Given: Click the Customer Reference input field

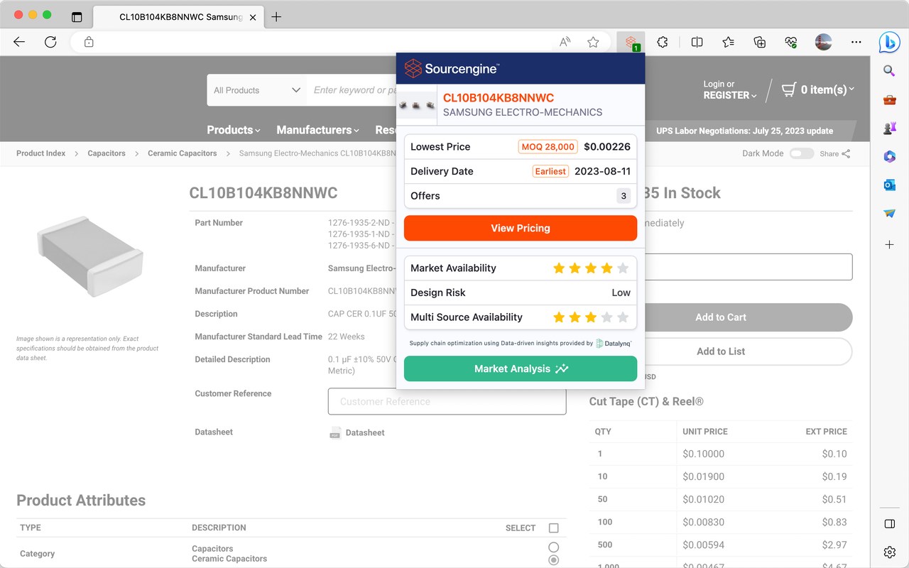Looking at the screenshot, I should tap(447, 401).
